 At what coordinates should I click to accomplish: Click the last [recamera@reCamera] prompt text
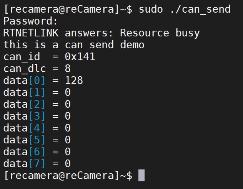tap(62, 176)
